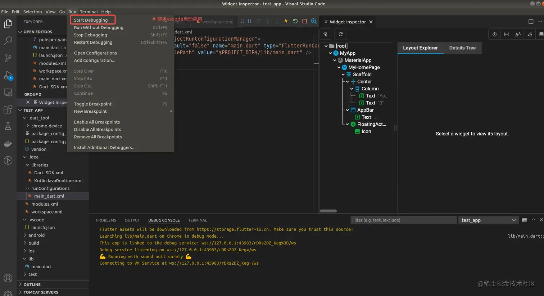544x296 pixels.
Task: Open lib/main.dart link in debug console
Action: tap(526, 236)
